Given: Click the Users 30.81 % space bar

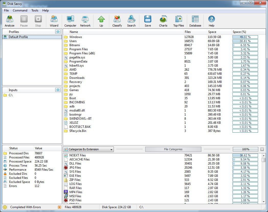Looking at the screenshot, I should [245, 41].
